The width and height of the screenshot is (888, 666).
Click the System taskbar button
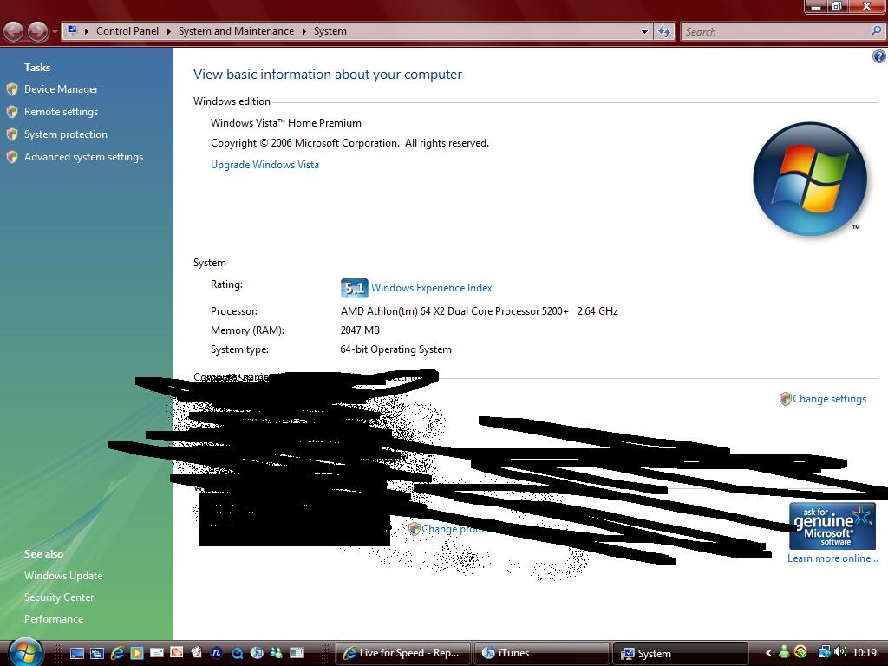click(680, 653)
